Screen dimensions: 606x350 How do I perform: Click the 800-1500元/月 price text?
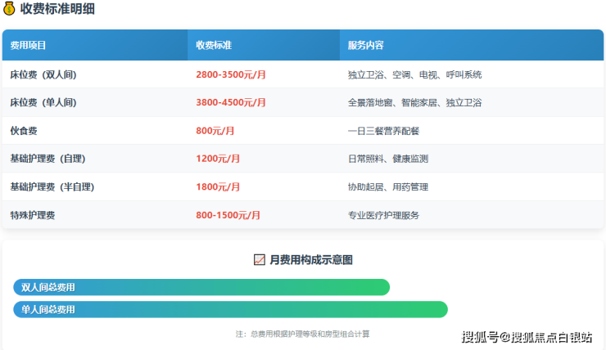click(x=228, y=215)
